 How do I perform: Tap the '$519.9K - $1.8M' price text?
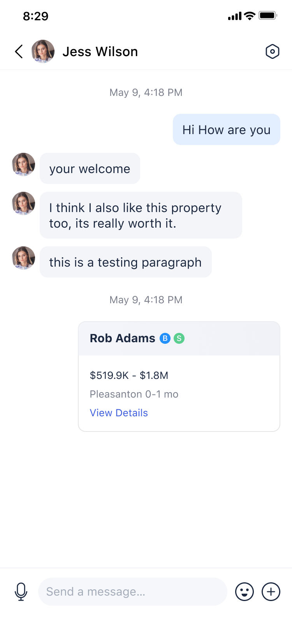[129, 375]
